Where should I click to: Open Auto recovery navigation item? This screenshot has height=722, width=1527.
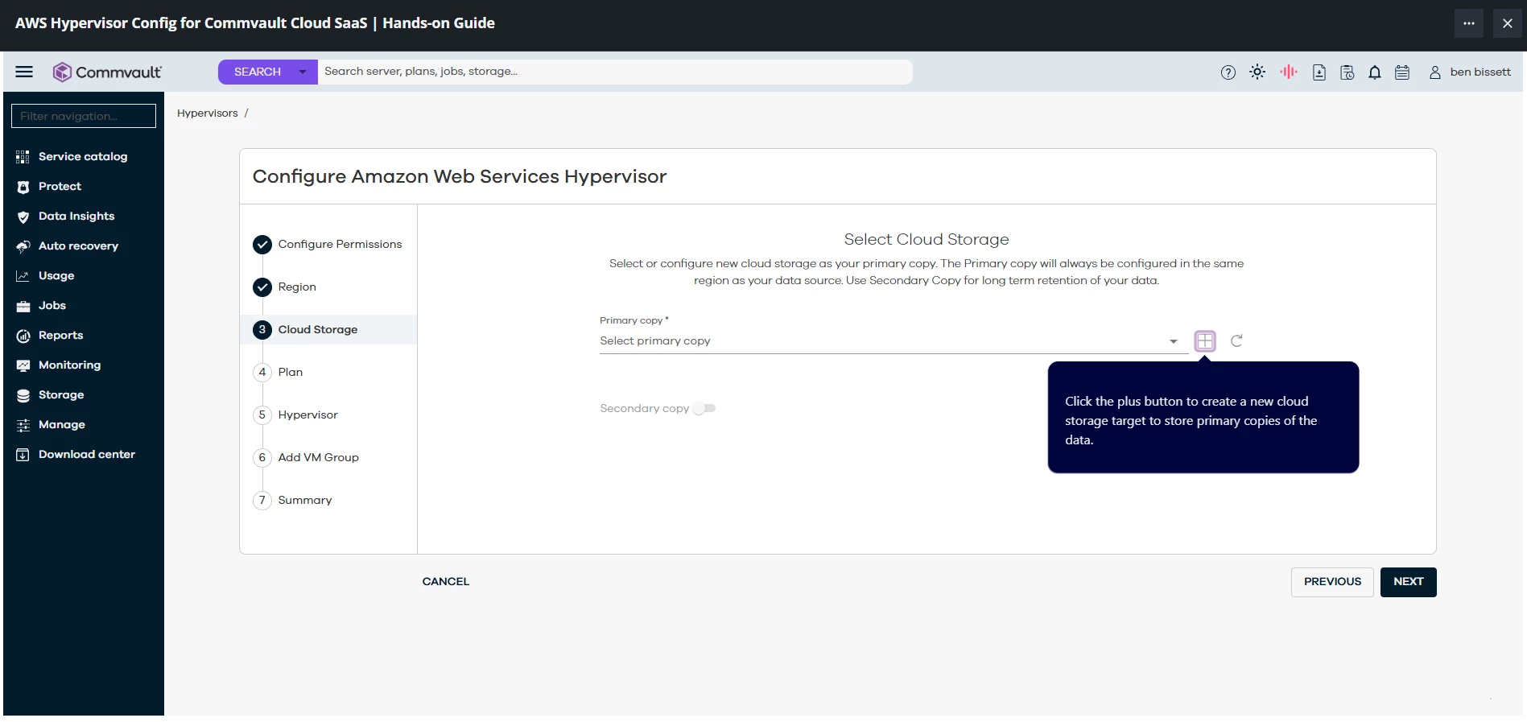click(78, 246)
